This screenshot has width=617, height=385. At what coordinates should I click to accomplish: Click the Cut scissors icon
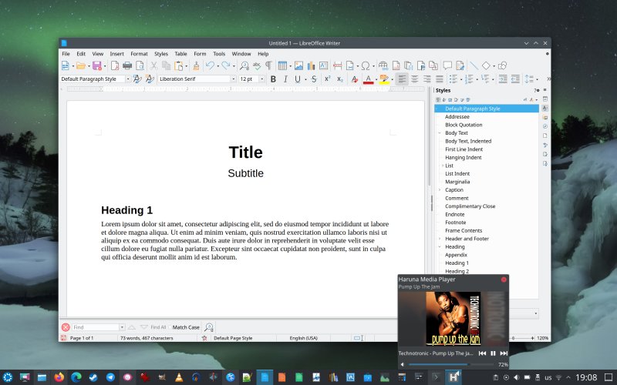point(153,65)
